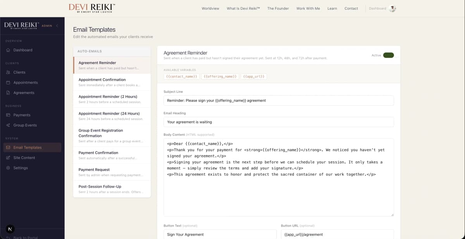
Task: Click inside the Subject Line field
Action: [279, 100]
